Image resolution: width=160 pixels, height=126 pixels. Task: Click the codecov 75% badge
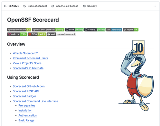coord(17,34)
